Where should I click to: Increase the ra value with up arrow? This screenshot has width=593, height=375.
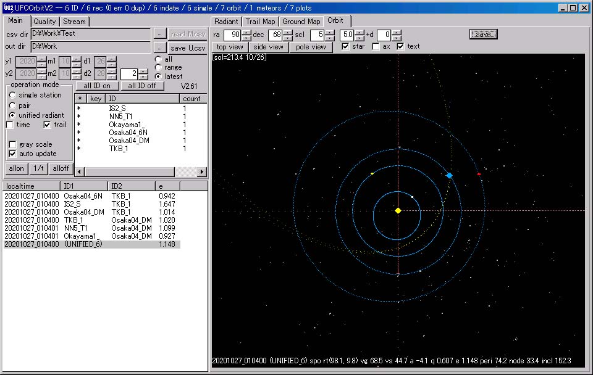246,32
